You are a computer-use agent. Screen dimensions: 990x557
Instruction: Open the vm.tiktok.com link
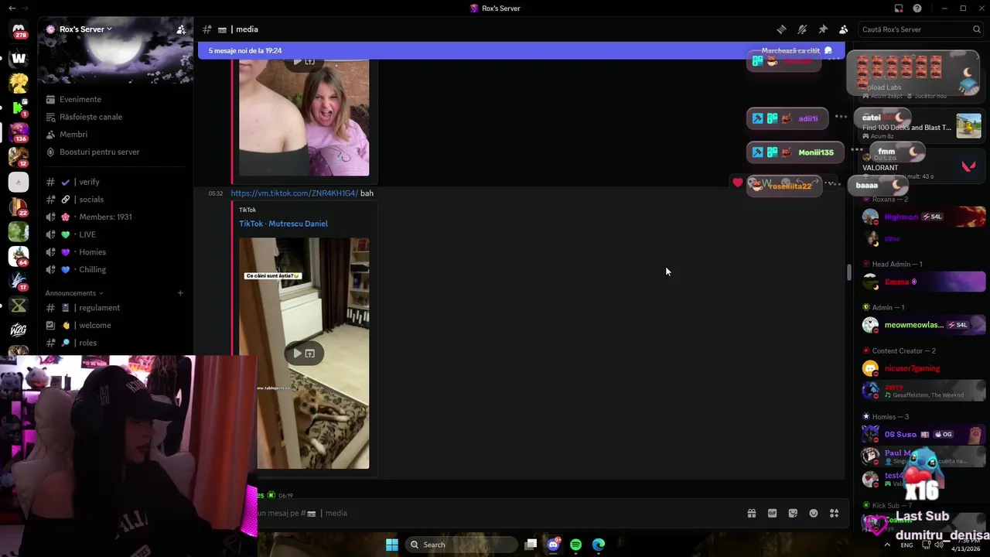pos(295,193)
